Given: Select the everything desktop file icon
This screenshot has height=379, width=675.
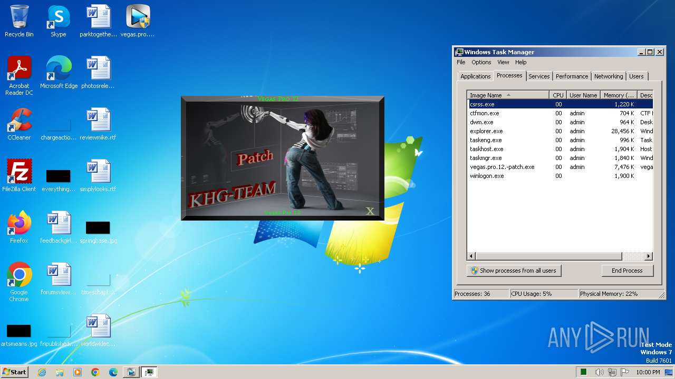Looking at the screenshot, I should pyautogui.click(x=59, y=180).
